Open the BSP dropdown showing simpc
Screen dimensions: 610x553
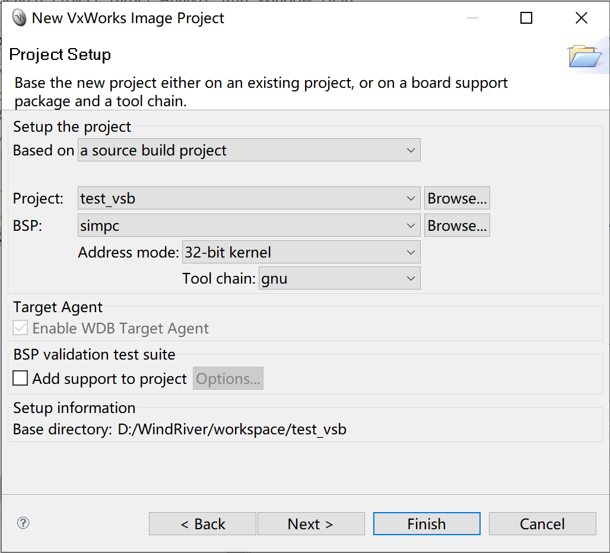click(x=411, y=225)
